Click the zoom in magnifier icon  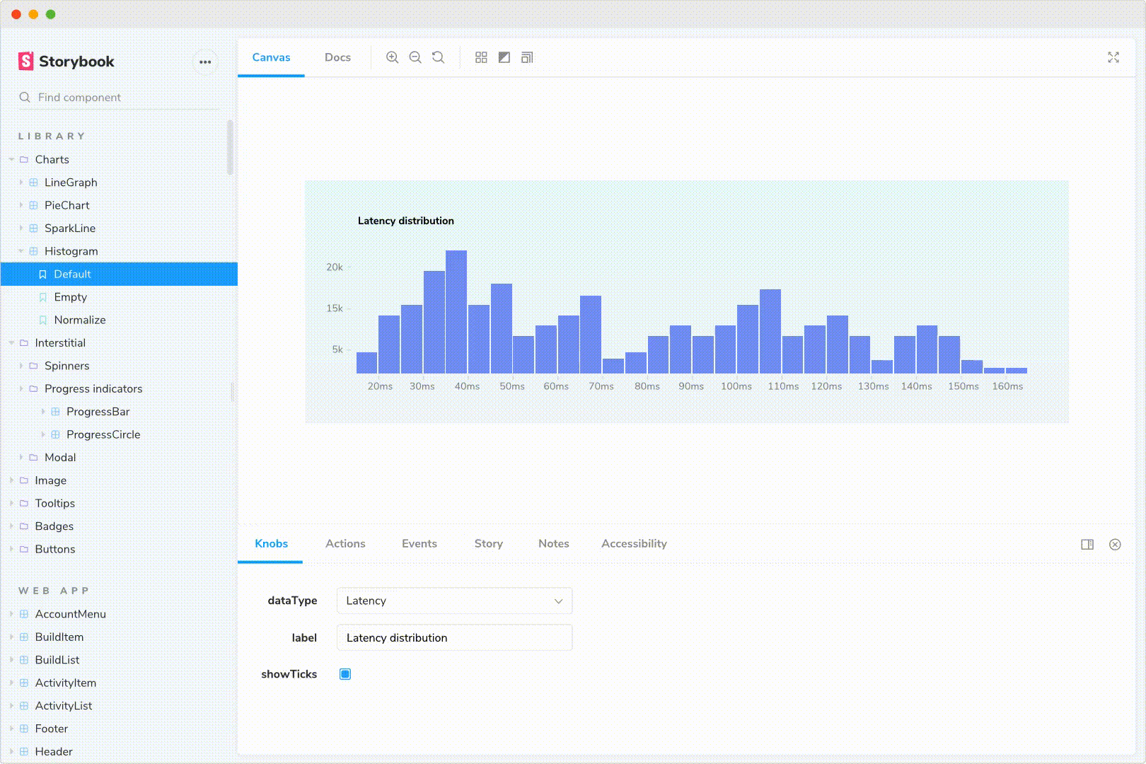pyautogui.click(x=392, y=57)
